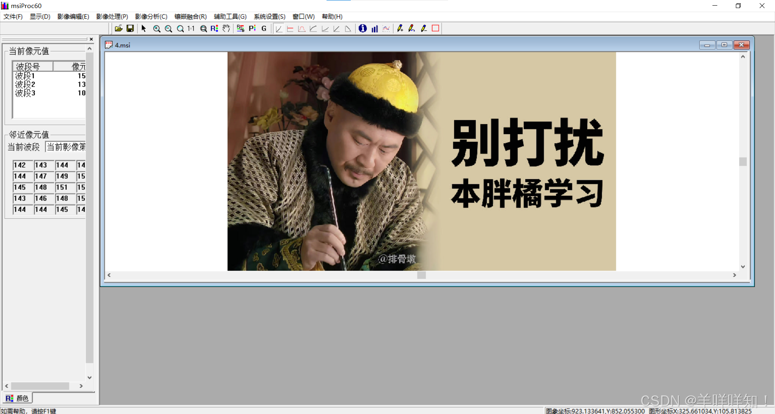
Task: Select the linear stretch curve icon
Action: tap(279, 29)
